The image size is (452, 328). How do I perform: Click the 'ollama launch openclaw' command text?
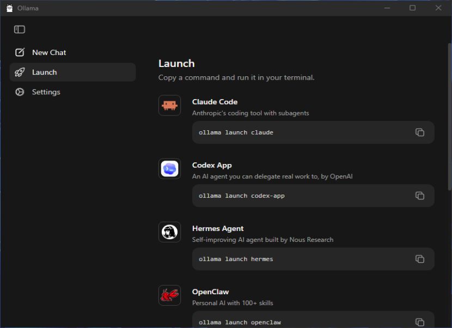(x=240, y=322)
